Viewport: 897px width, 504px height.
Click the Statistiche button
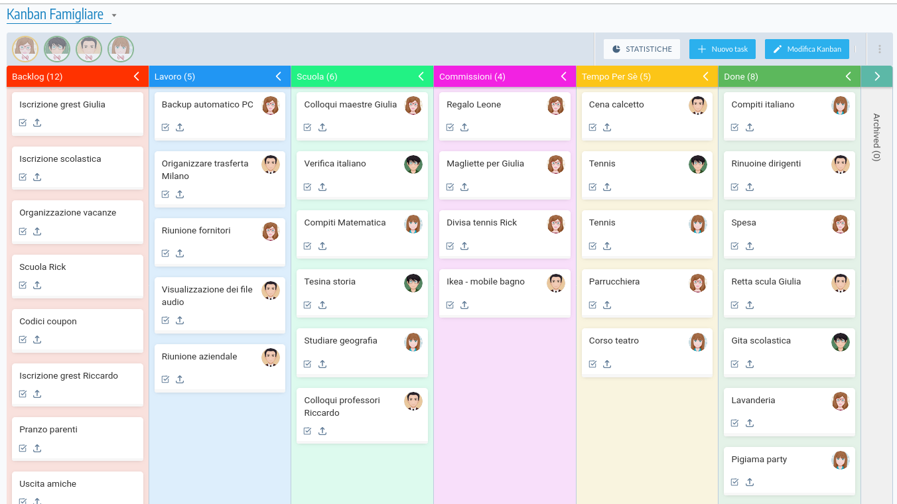pyautogui.click(x=642, y=49)
